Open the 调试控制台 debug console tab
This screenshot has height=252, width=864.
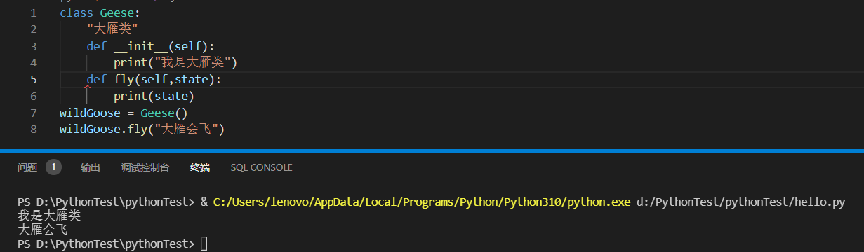click(x=145, y=167)
